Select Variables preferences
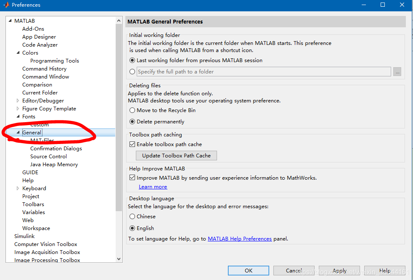Viewport: 413px width, 280px height. [x=34, y=212]
